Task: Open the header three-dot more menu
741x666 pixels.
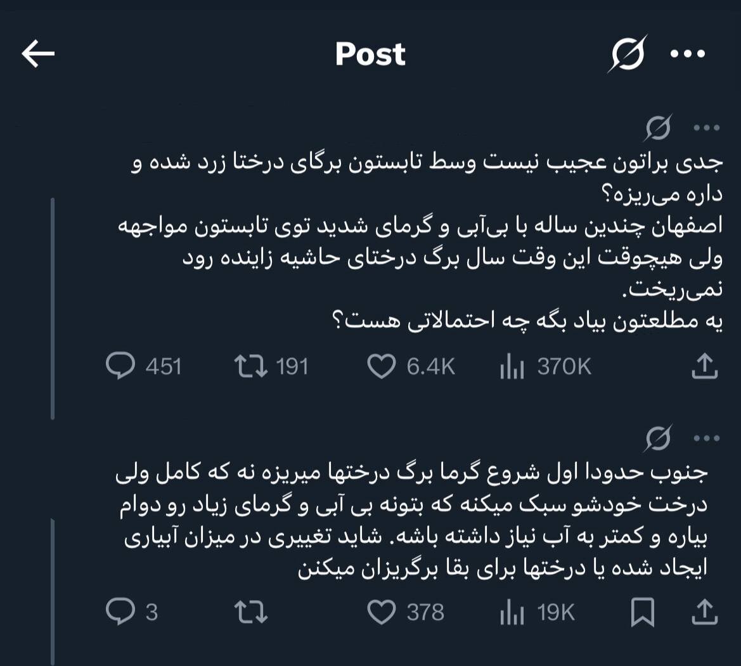Action: point(688,54)
